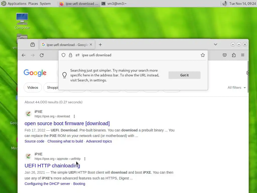This screenshot has height=193, width=257.
Task: Open a new tab with the plus icon
Action: 100,45
